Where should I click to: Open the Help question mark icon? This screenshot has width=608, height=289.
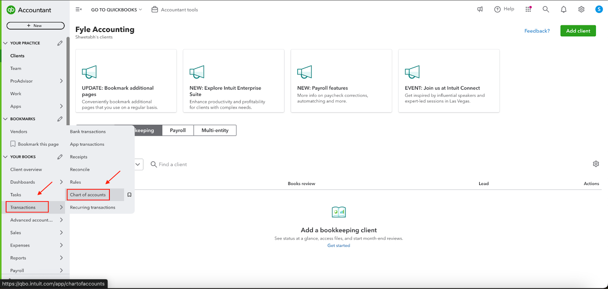tap(497, 9)
